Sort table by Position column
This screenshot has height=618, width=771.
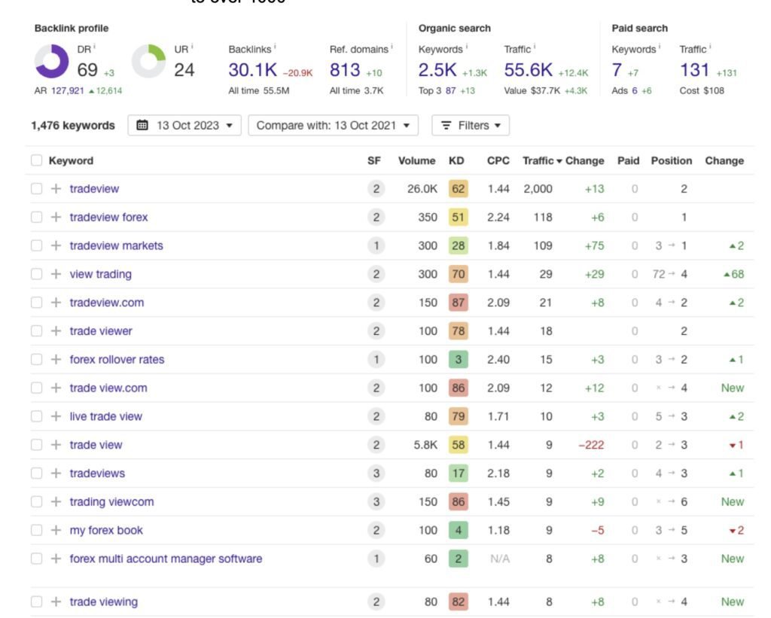point(671,161)
